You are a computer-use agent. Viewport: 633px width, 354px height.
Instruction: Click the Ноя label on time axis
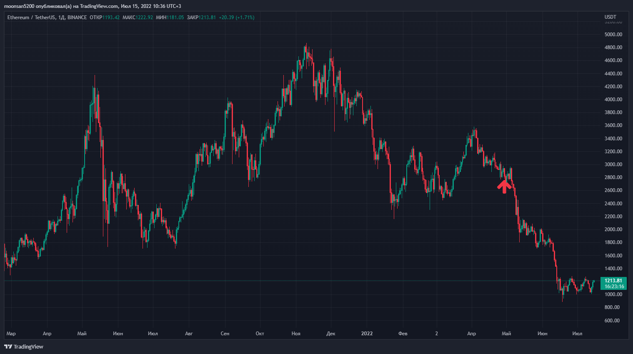[x=296, y=334]
